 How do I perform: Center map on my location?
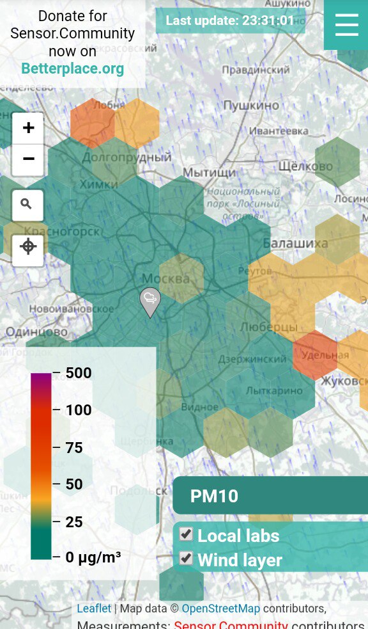coord(27,250)
